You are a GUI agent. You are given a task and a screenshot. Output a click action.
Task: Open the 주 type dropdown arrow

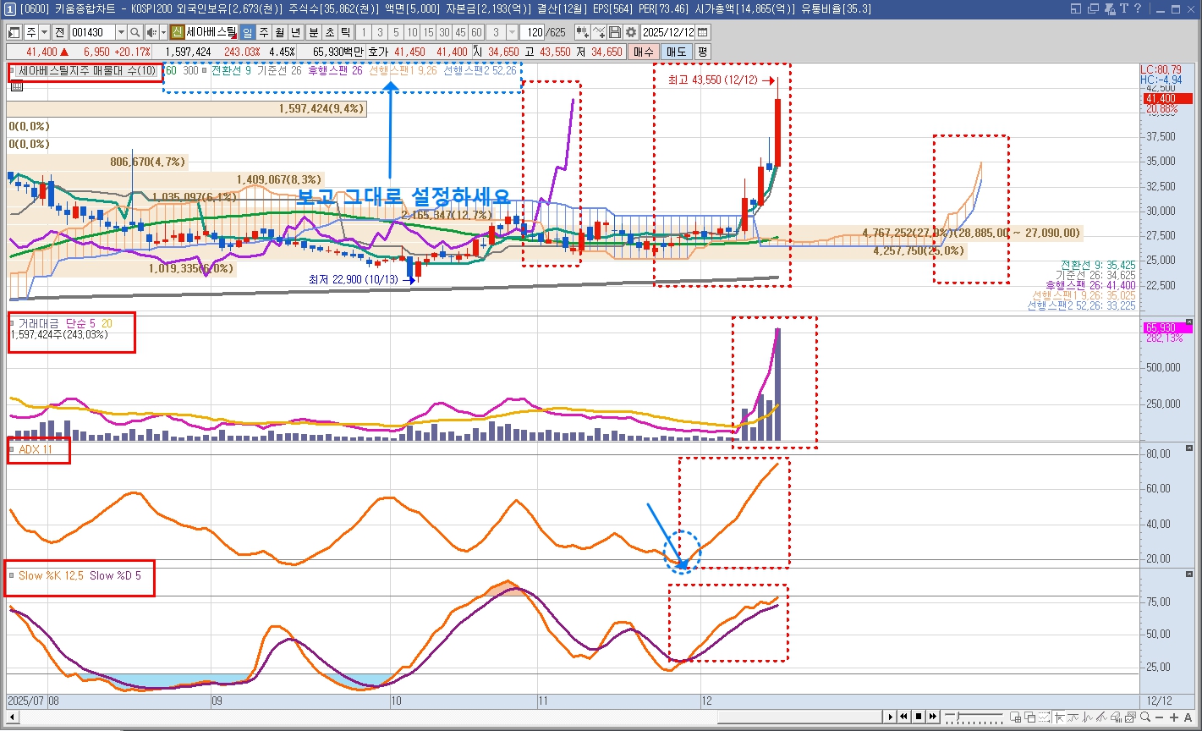[45, 32]
